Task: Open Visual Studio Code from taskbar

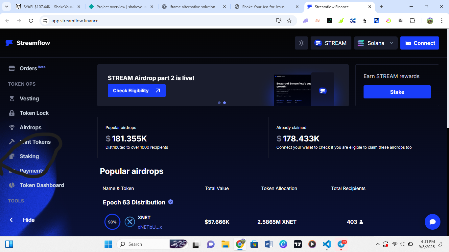Action: coord(326,244)
